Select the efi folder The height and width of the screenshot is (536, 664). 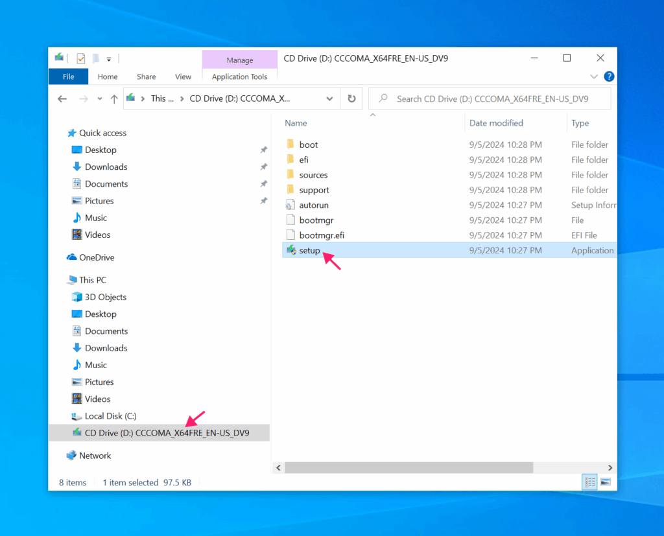pyautogui.click(x=303, y=159)
